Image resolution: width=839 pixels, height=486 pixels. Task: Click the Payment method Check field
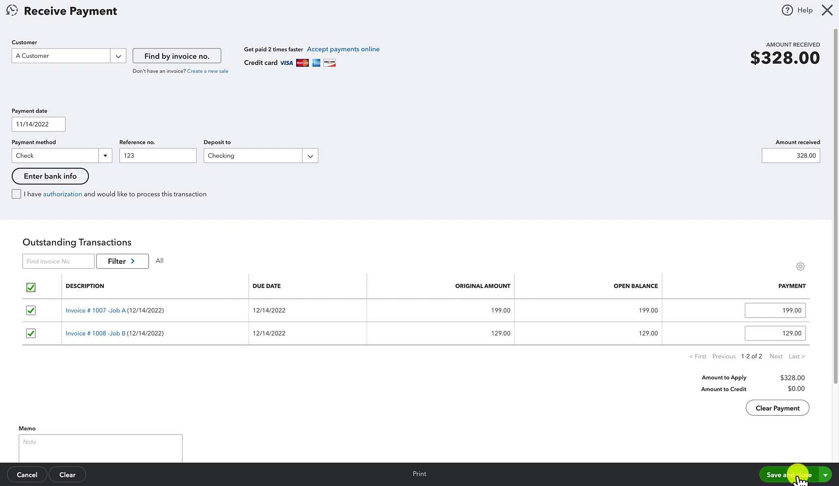[x=55, y=156]
